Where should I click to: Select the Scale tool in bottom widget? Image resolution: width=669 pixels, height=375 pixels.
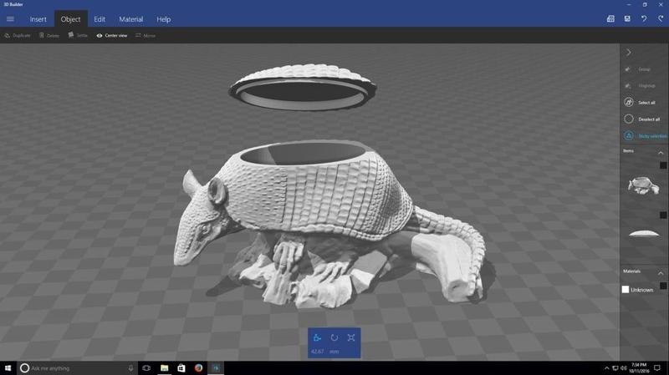(x=351, y=337)
